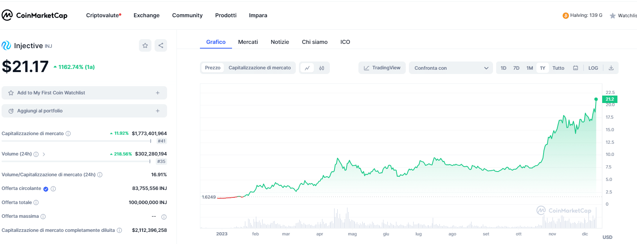
Task: Click the info icon next to Offerta totale
Action: point(36,202)
